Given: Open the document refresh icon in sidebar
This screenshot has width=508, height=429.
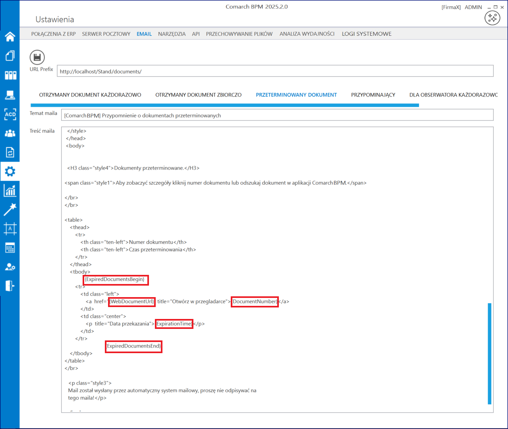Looking at the screenshot, I should click(10, 152).
